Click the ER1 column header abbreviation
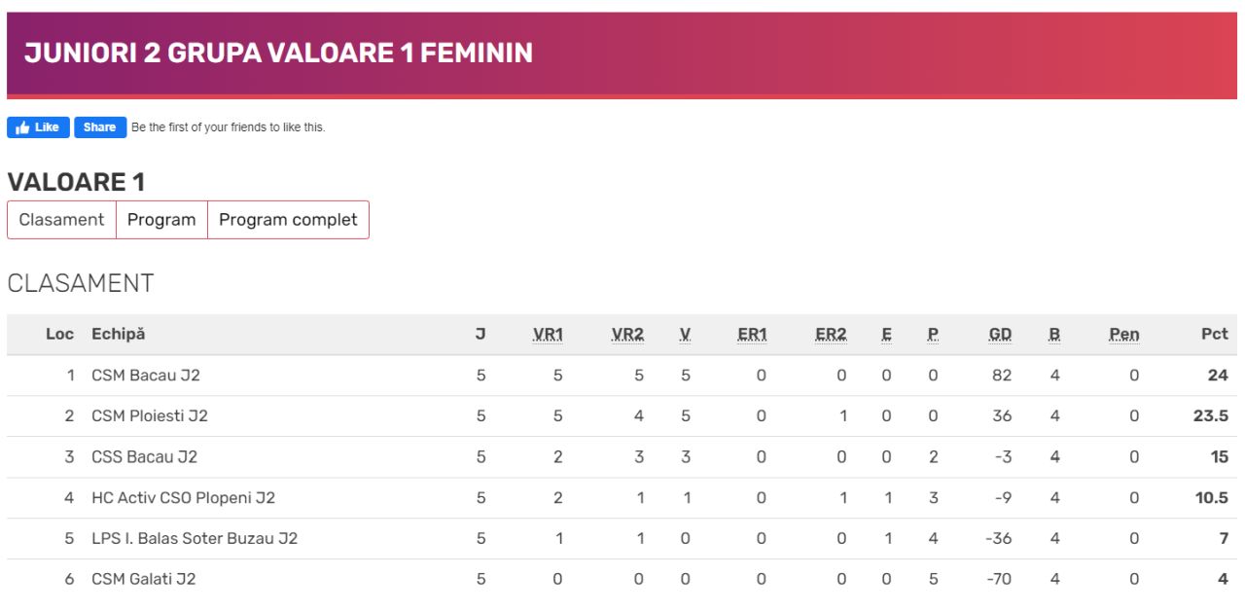The height and width of the screenshot is (612, 1245). (x=752, y=335)
